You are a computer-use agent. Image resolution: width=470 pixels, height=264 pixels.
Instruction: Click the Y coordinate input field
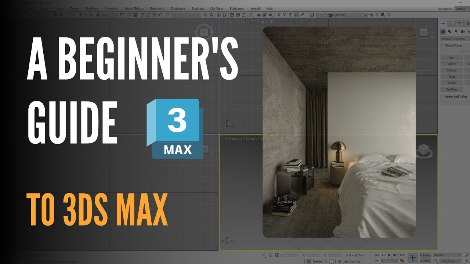click(313, 255)
